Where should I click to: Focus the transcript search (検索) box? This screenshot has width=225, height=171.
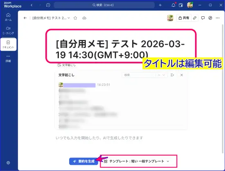click(139, 75)
